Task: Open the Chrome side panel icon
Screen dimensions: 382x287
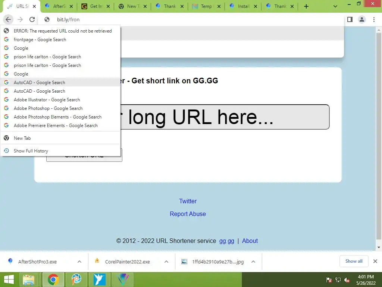Action: 350,19
